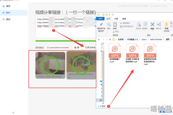The image size is (173, 115).
Task: Collapse the sidebar with the left chevron
Action: [x=13, y=113]
